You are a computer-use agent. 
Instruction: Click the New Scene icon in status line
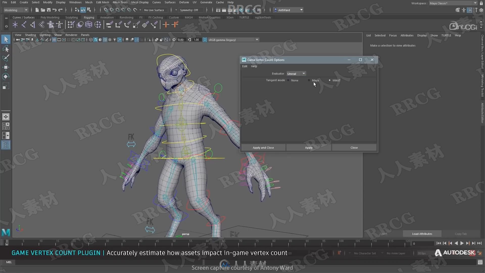pyautogui.click(x=37, y=10)
